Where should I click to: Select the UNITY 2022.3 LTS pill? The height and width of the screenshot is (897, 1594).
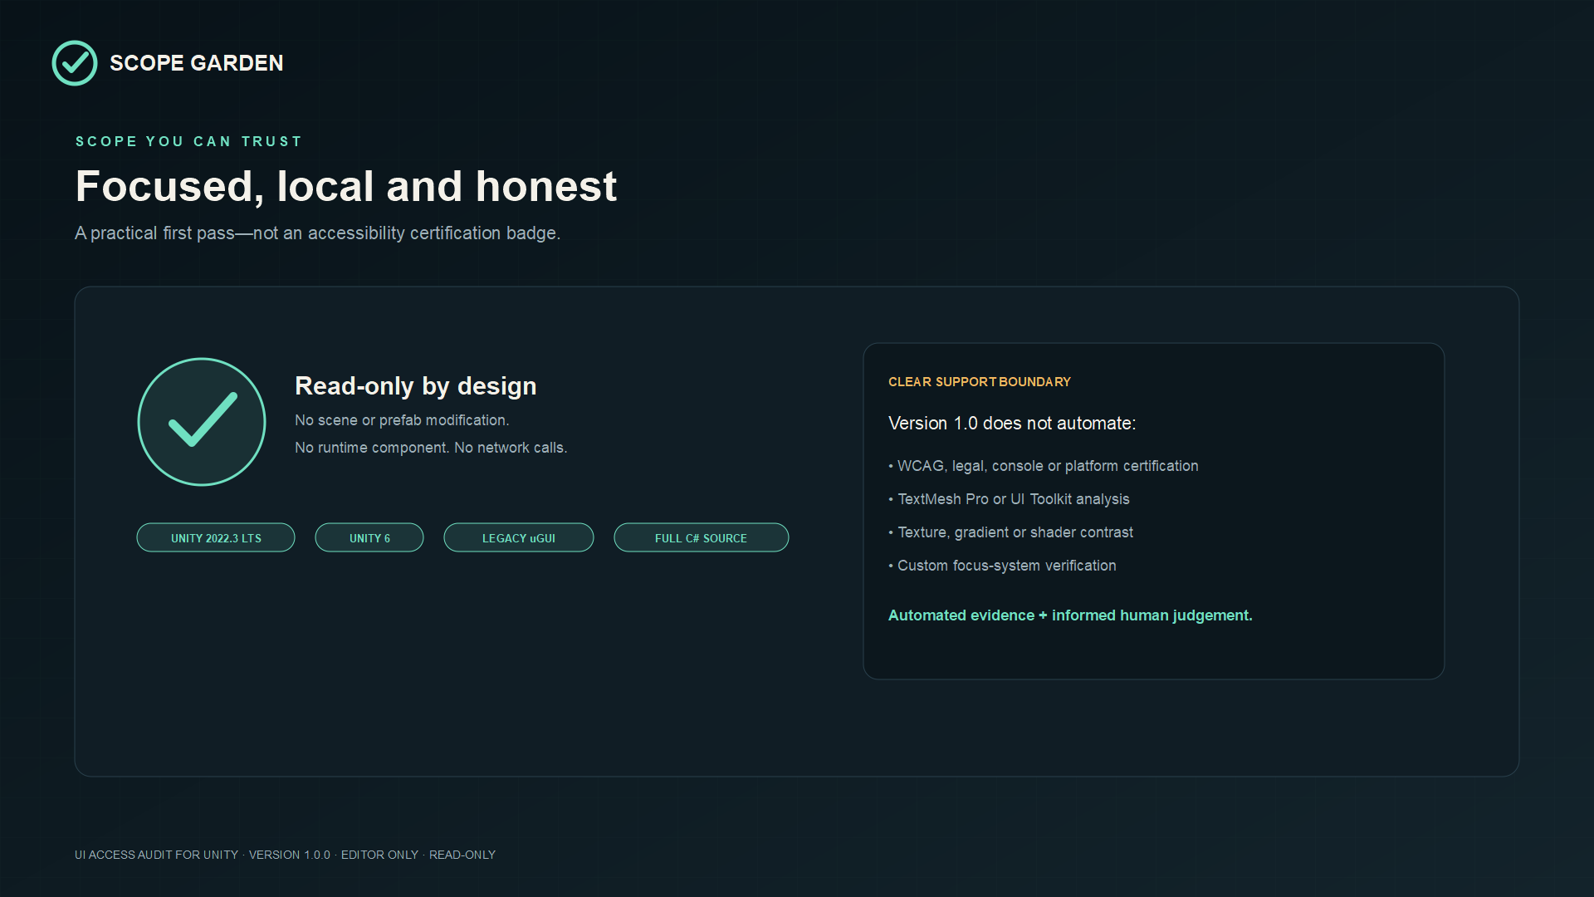click(x=216, y=537)
